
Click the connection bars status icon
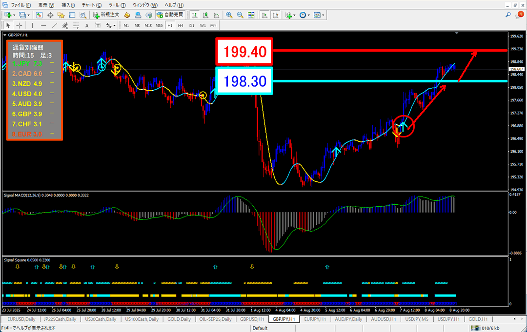(476, 328)
